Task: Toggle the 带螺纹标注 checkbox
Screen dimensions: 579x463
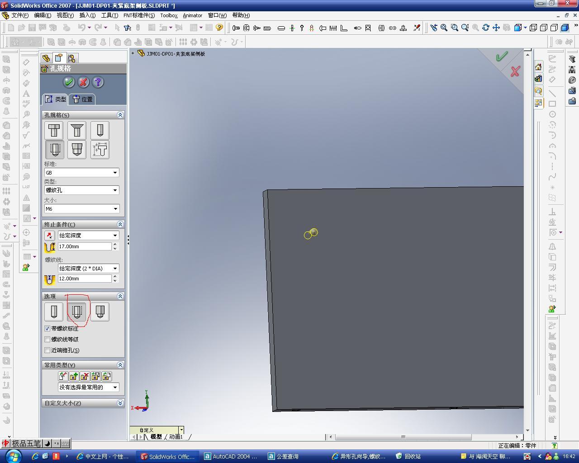Action: (47, 328)
